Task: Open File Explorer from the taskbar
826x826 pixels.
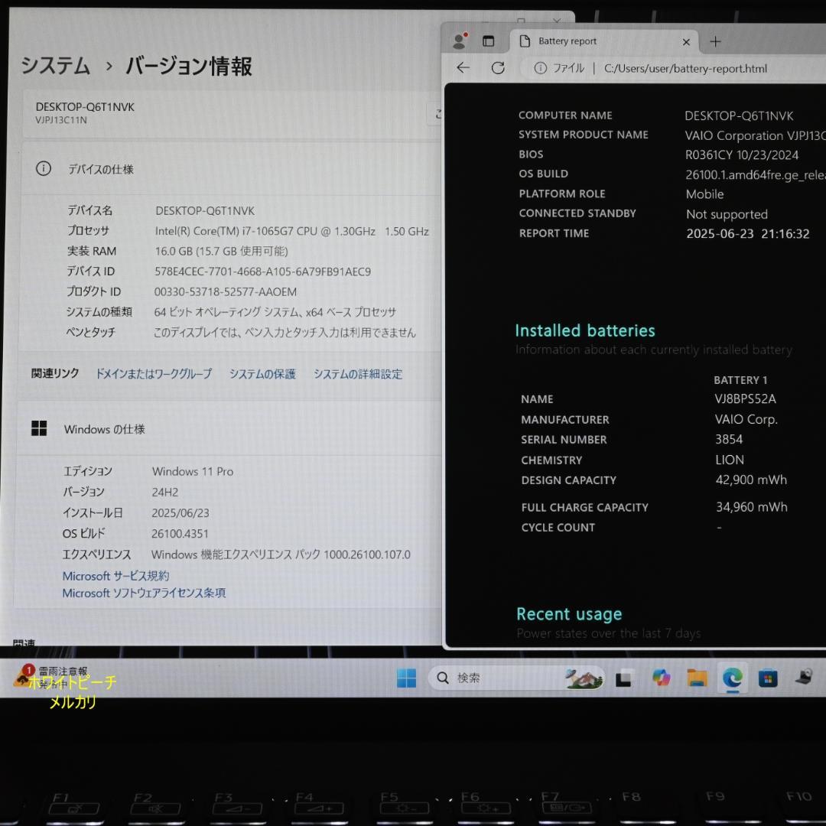Action: point(697,678)
